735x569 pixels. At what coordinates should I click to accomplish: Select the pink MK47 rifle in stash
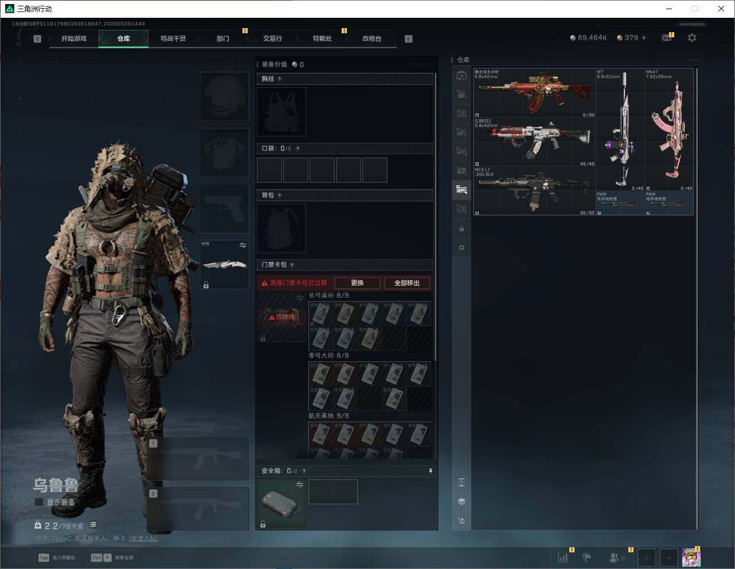tap(669, 130)
